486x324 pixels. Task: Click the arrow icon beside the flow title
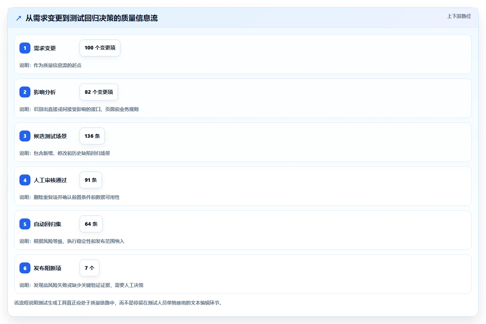pyautogui.click(x=19, y=18)
